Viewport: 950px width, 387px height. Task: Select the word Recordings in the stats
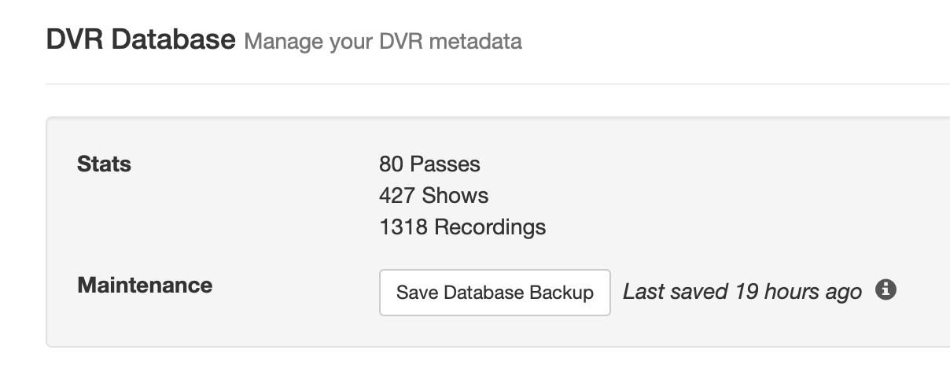490,227
